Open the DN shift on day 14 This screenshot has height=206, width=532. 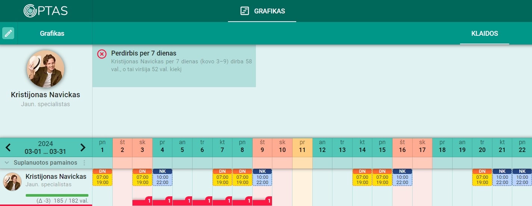point(362,177)
